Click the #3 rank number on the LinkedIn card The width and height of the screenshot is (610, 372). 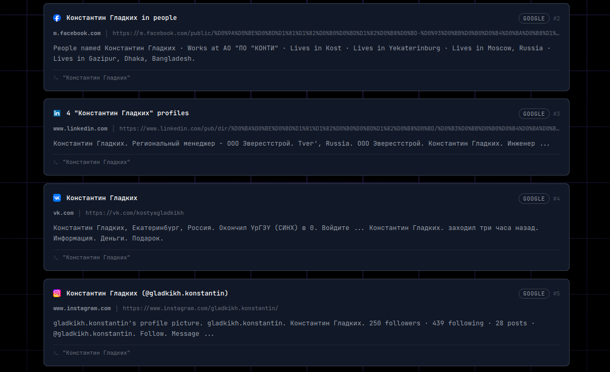click(556, 114)
